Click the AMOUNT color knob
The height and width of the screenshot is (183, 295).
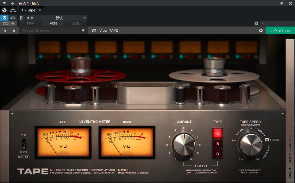pos(184,144)
